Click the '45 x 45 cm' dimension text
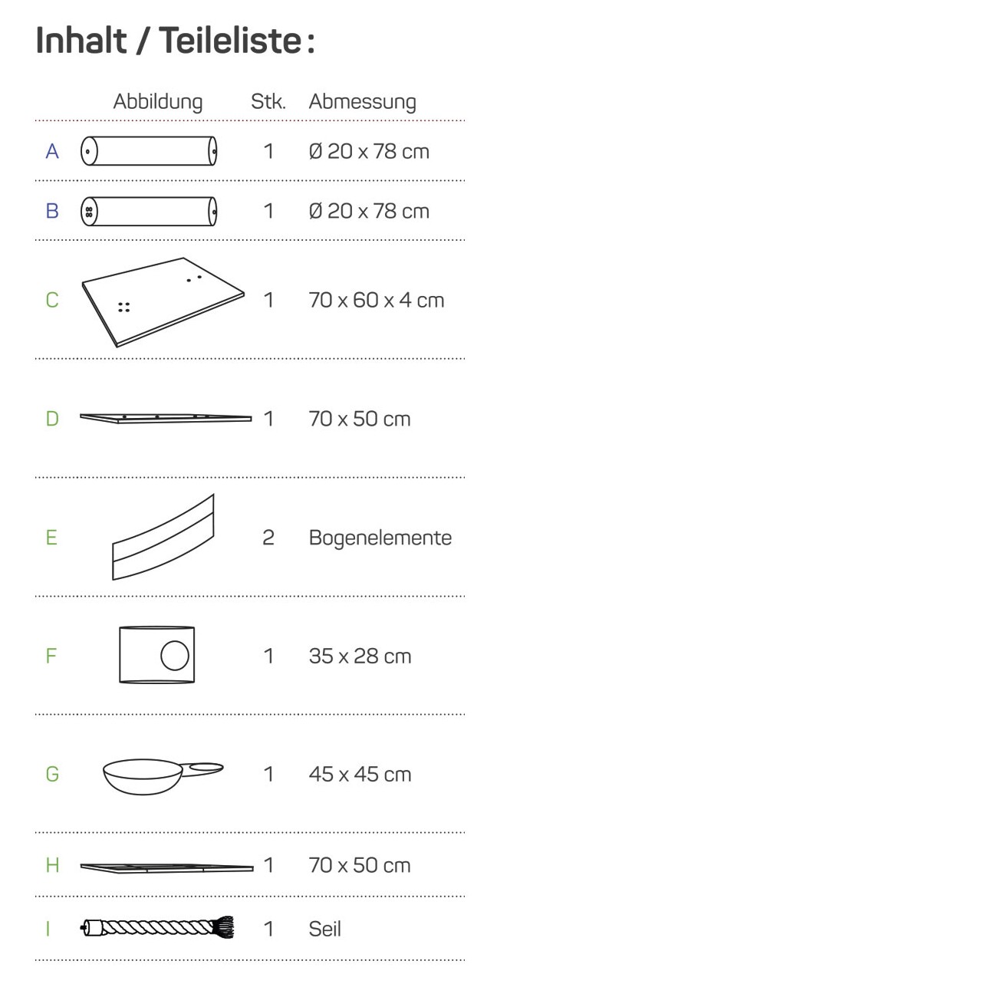This screenshot has width=997, height=997. [x=360, y=774]
